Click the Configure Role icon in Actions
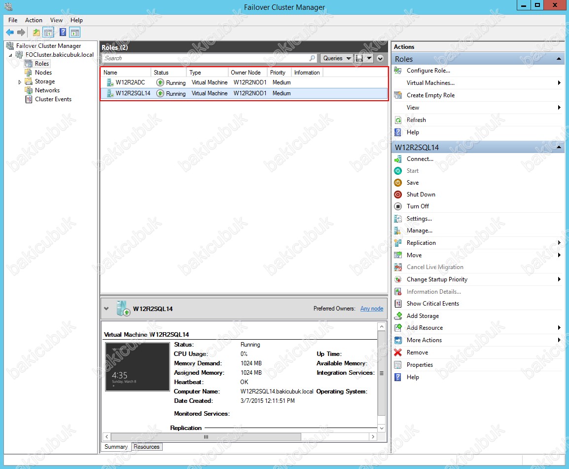This screenshot has width=569, height=469. pyautogui.click(x=398, y=71)
